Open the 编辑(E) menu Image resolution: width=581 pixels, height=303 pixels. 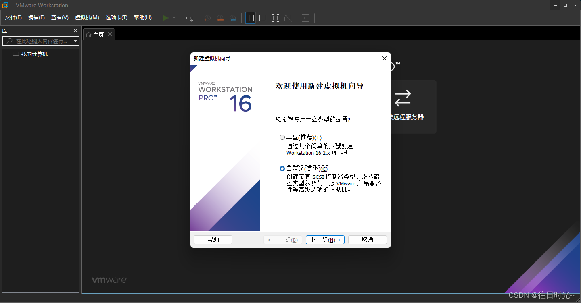click(x=36, y=18)
